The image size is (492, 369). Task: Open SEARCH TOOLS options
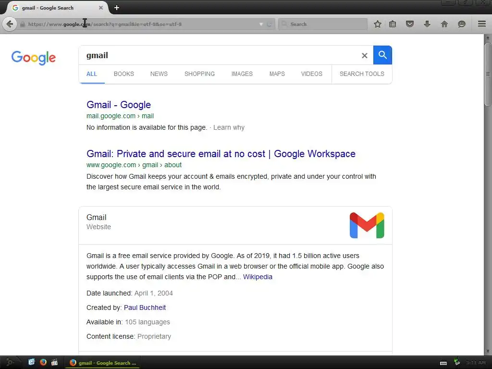coord(362,74)
